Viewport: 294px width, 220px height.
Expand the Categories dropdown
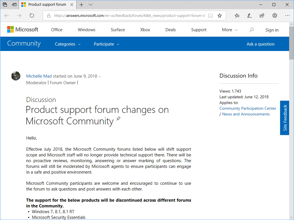click(67, 44)
